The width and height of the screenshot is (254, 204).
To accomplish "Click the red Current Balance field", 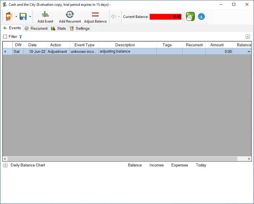I will [x=166, y=17].
